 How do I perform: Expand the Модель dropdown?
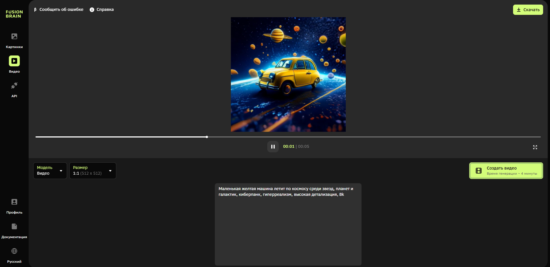(x=50, y=171)
